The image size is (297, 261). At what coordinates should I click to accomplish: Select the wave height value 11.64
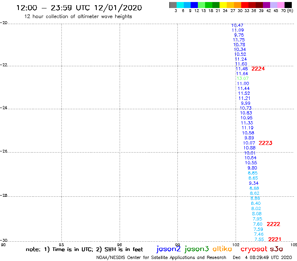(x=242, y=74)
